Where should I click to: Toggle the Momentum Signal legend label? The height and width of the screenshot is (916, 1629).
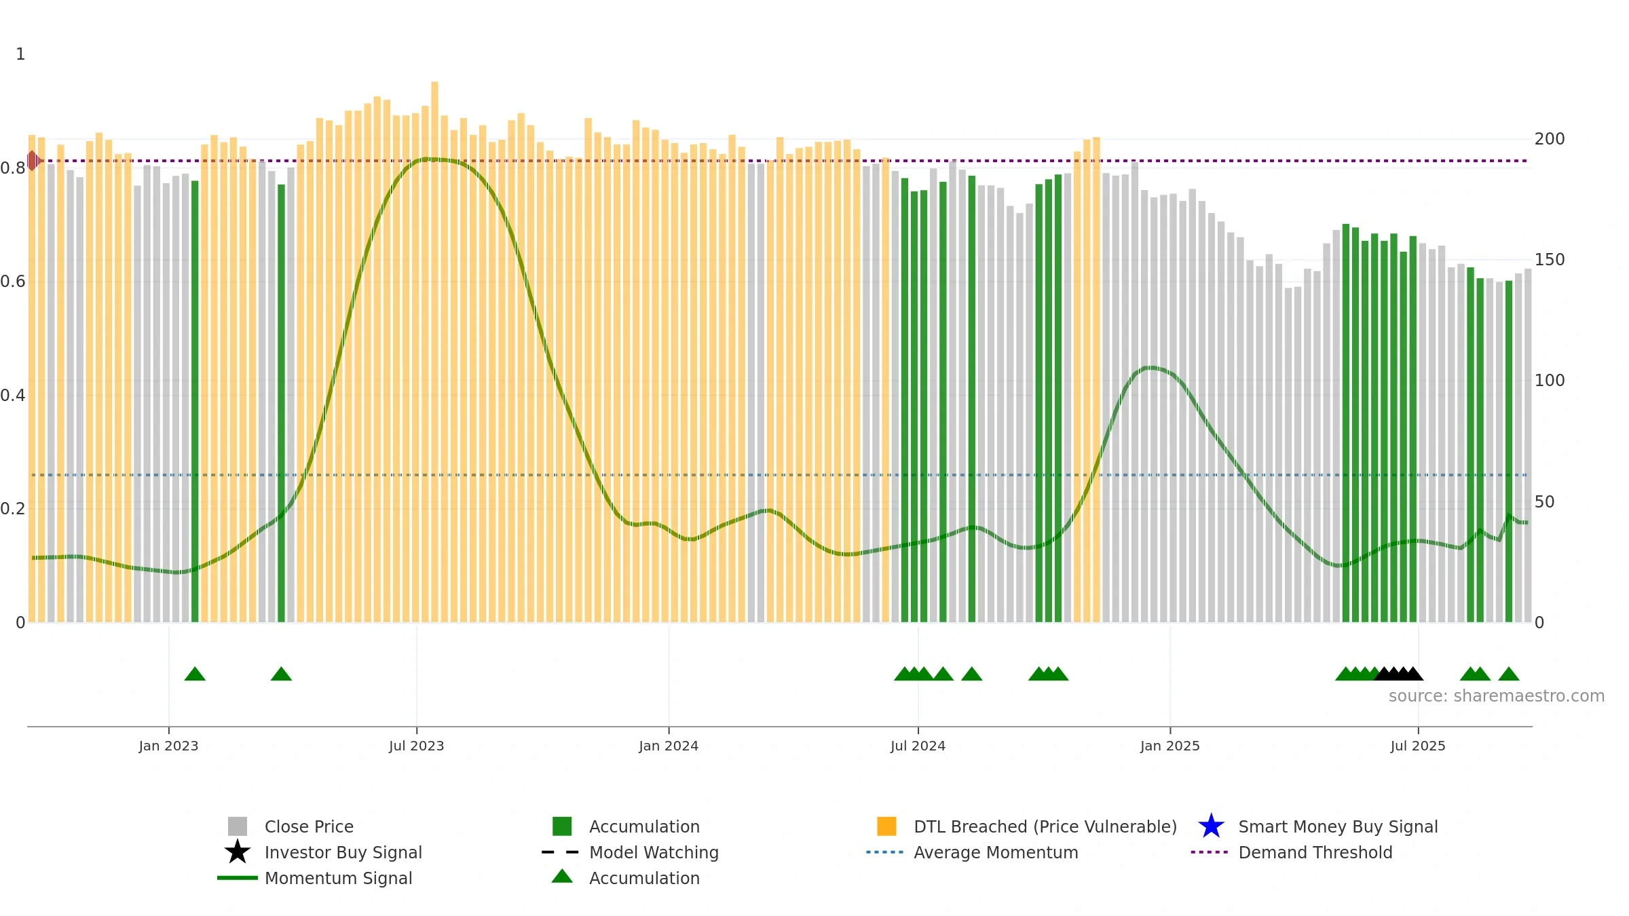click(338, 878)
